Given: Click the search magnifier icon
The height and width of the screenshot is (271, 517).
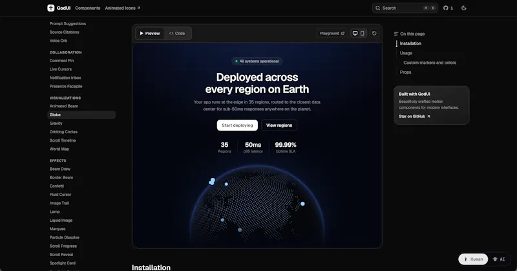Looking at the screenshot, I should coord(378,8).
